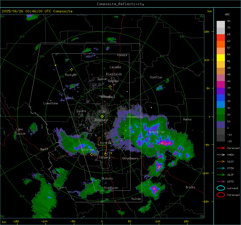The image size is (241, 225).
Task: Click the RockyMH label
Action: pos(71,75)
